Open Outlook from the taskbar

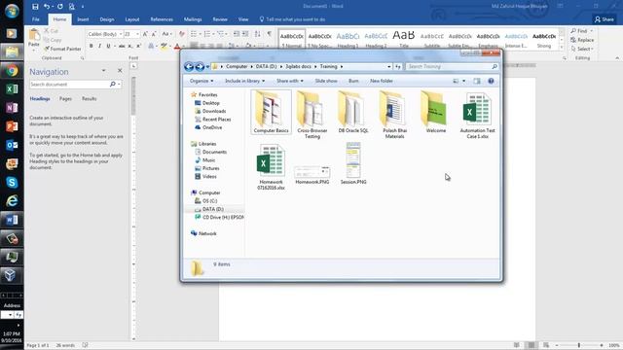pyautogui.click(x=12, y=145)
